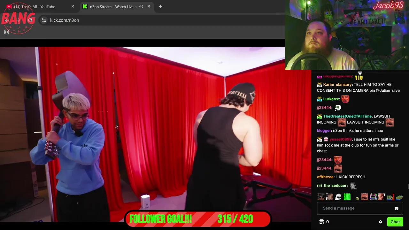
Task: Open the browser apps grid icon
Action: coord(6,32)
